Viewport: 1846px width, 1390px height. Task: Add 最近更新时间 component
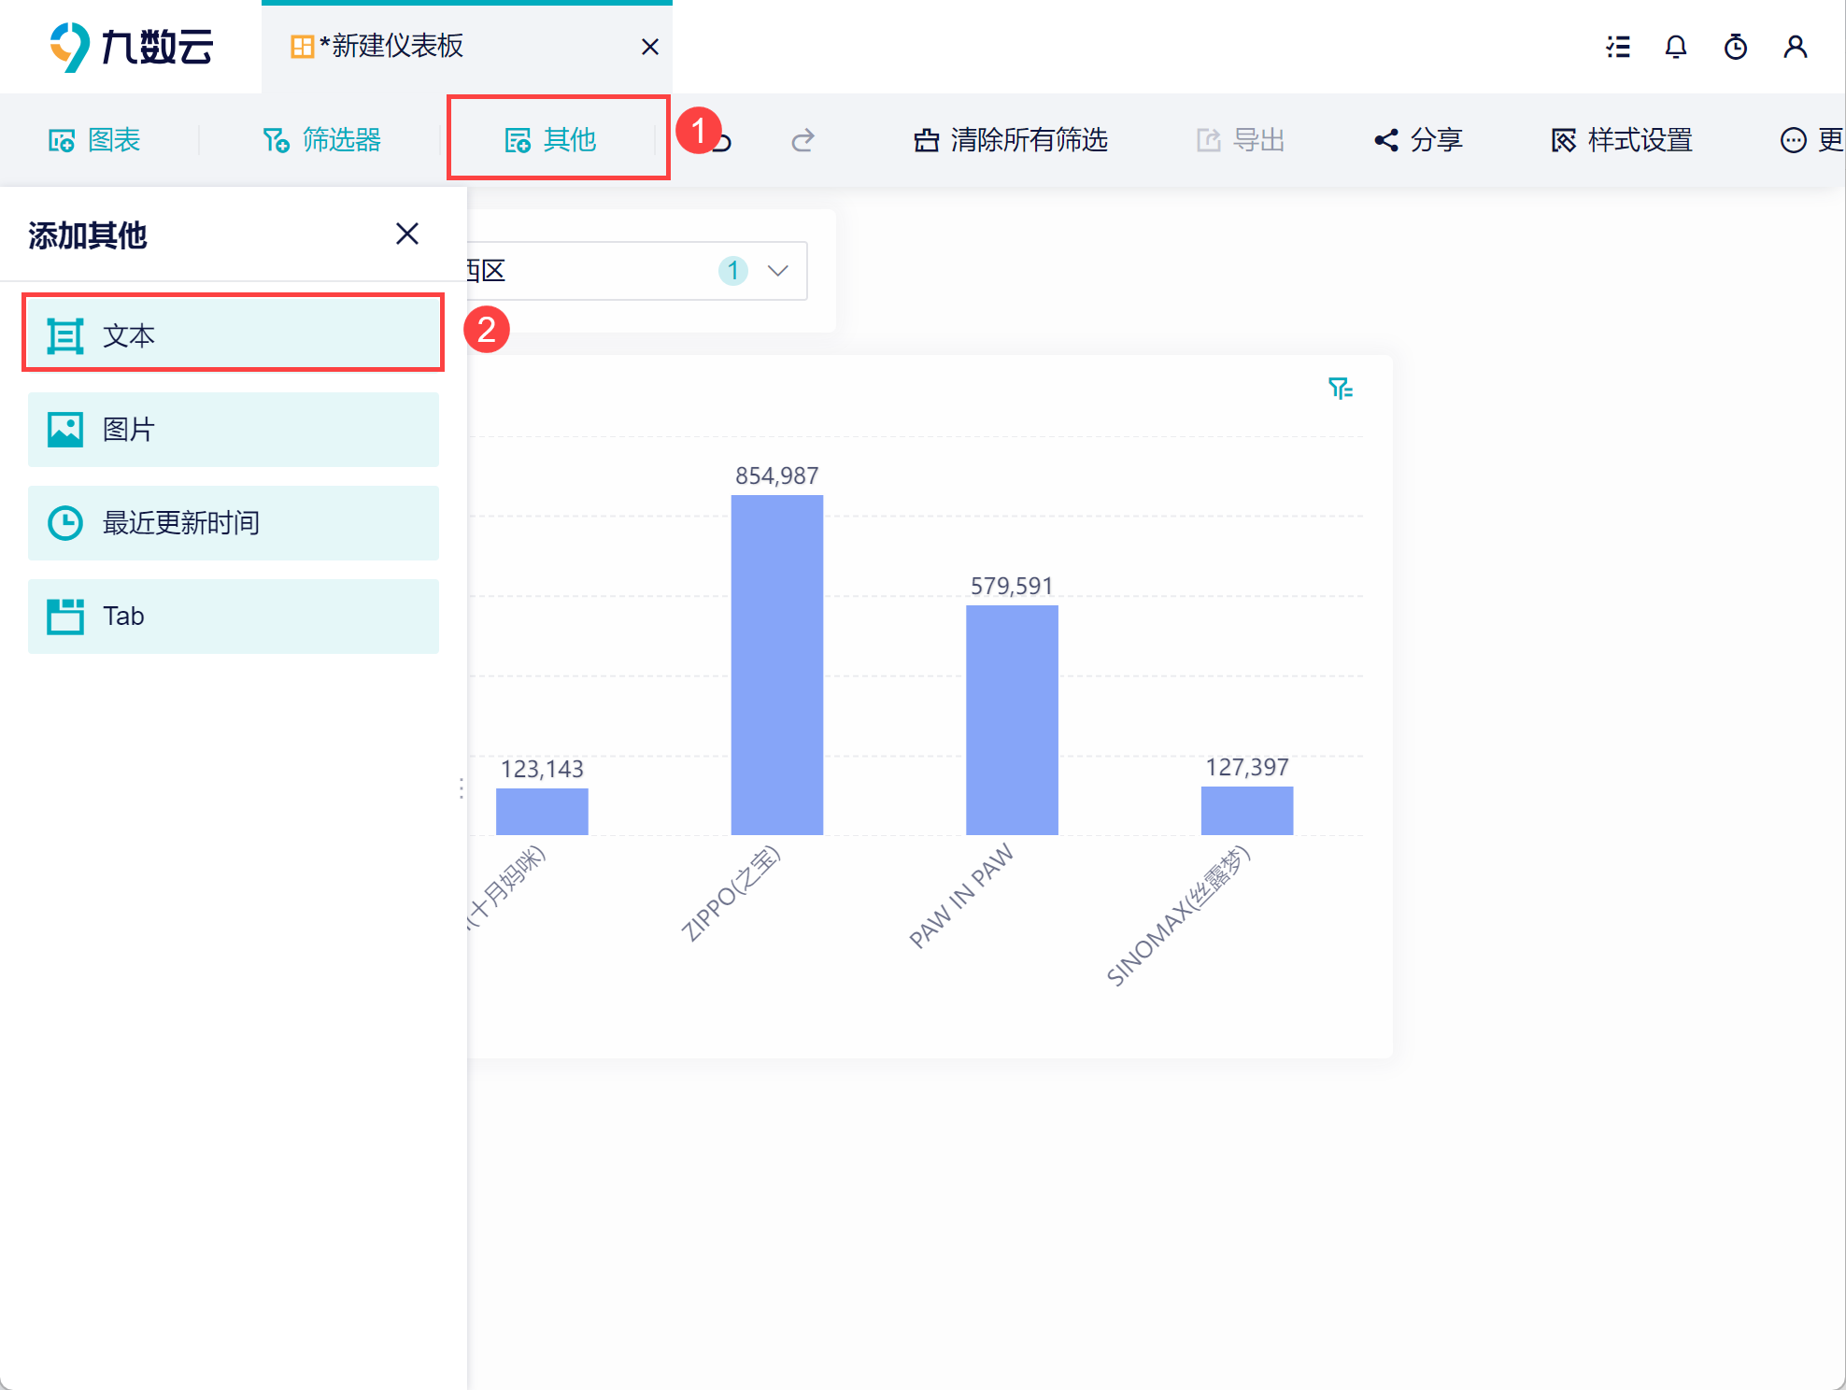234,523
